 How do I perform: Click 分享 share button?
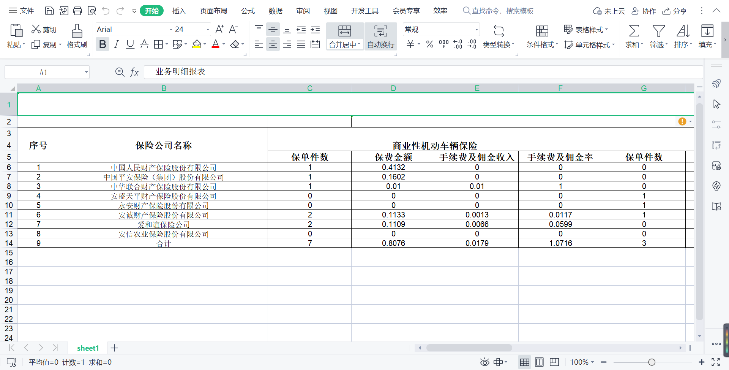[675, 11]
